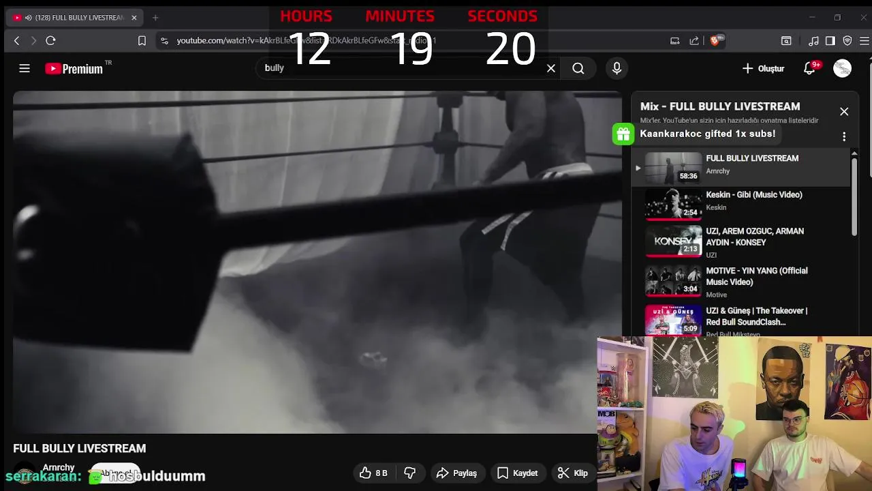Click the browser forward arrow

click(33, 41)
